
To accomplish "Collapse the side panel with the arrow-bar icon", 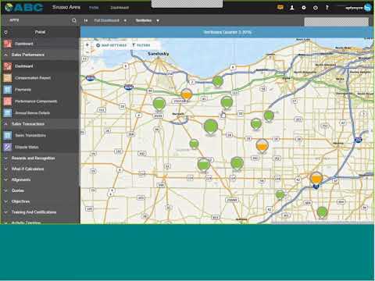I will point(86,20).
